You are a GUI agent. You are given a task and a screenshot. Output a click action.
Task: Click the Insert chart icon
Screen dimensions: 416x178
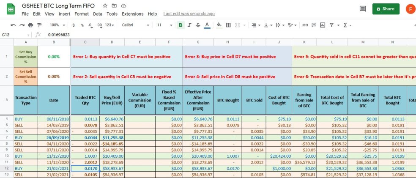323,25
